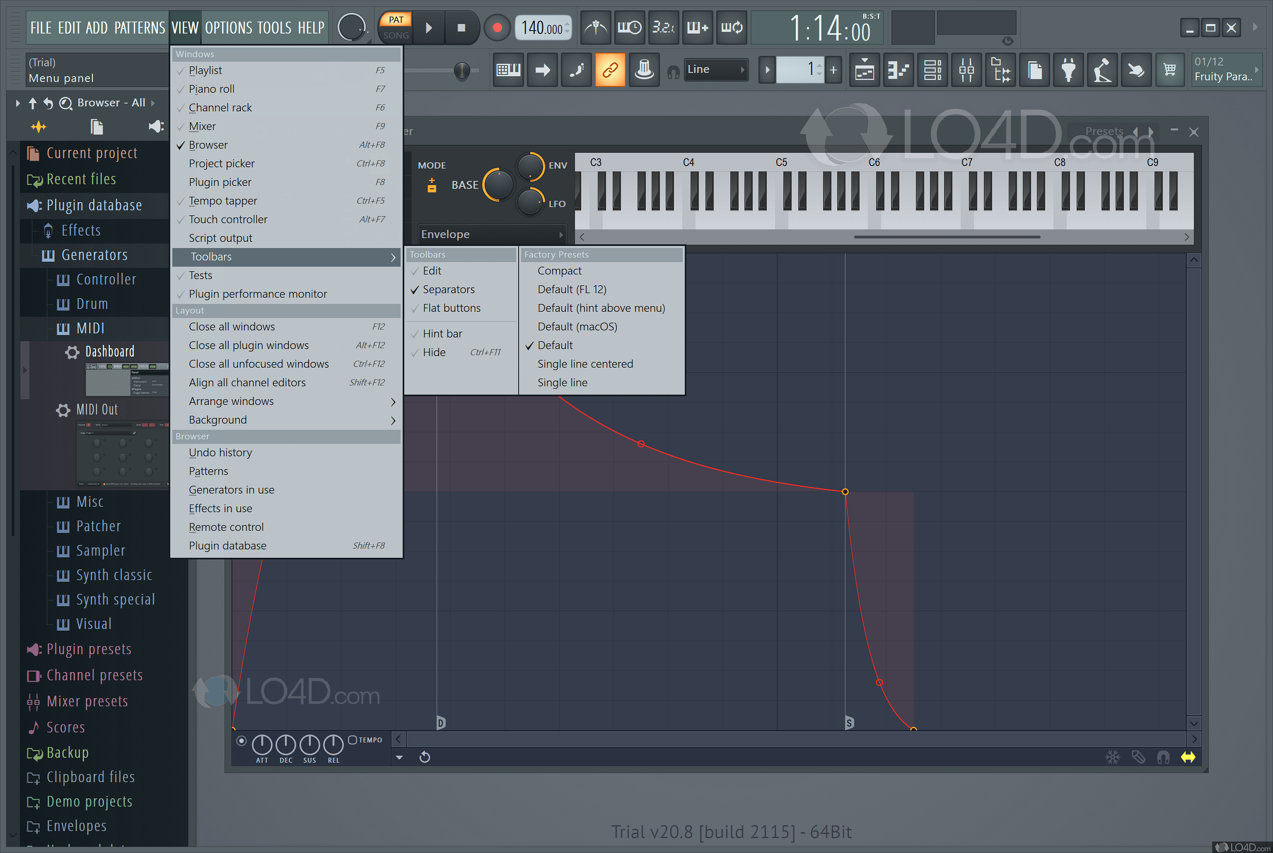Image resolution: width=1273 pixels, height=853 pixels.
Task: Open the OPTIONS menu
Action: click(x=228, y=27)
